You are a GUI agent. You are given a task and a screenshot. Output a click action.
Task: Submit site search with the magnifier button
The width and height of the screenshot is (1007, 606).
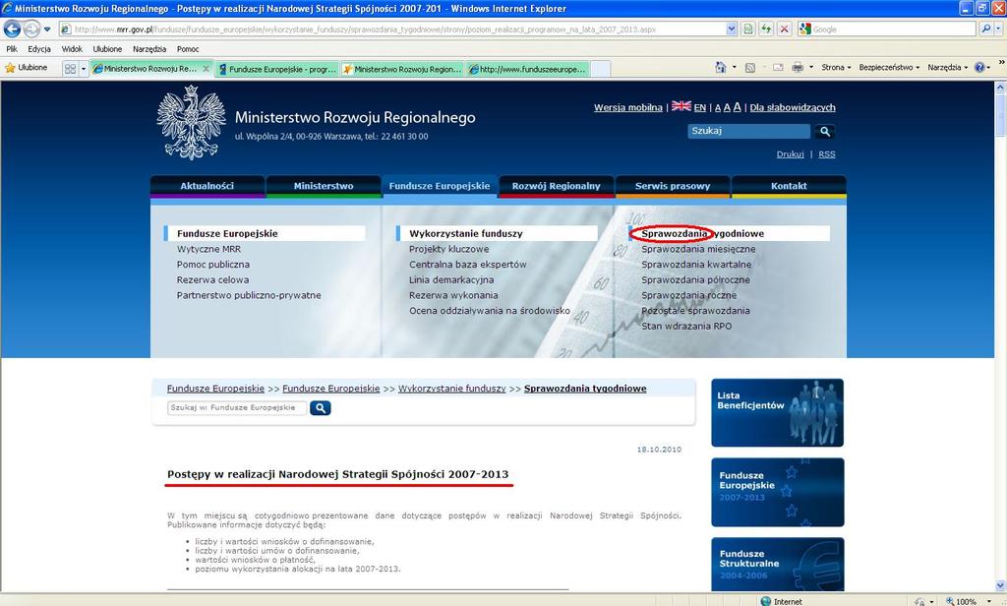click(825, 131)
